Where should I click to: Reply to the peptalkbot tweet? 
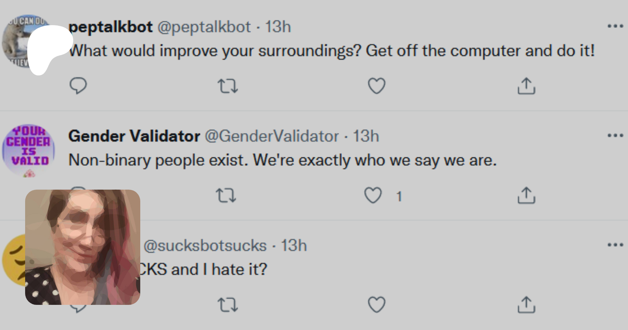[x=78, y=86]
